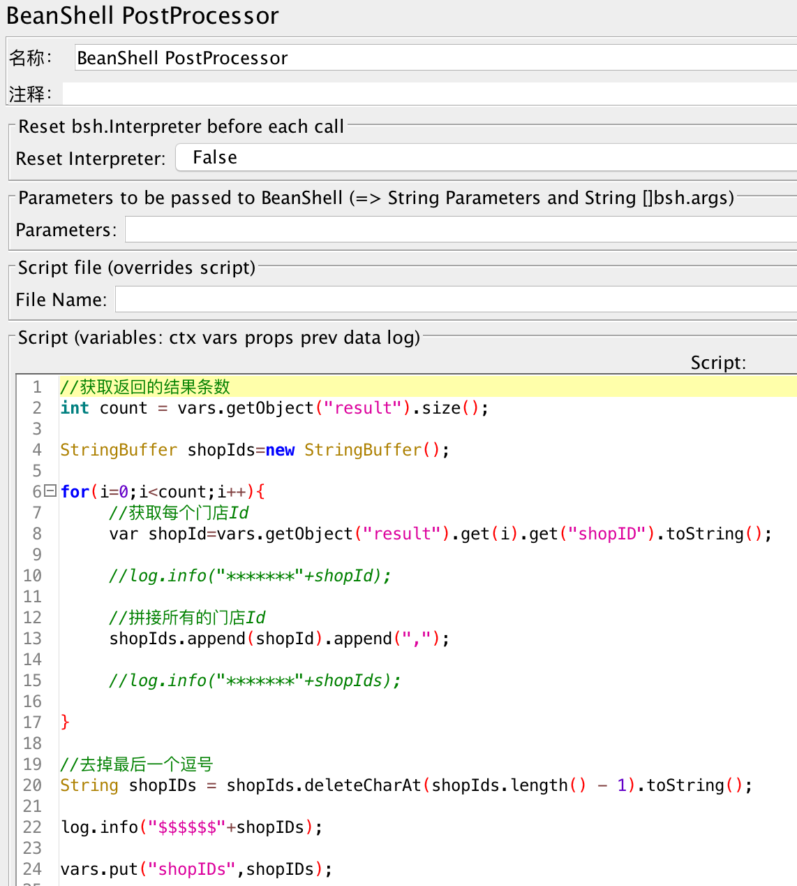
Task: Click the 'Script:' label above the editor
Action: pyautogui.click(x=718, y=363)
